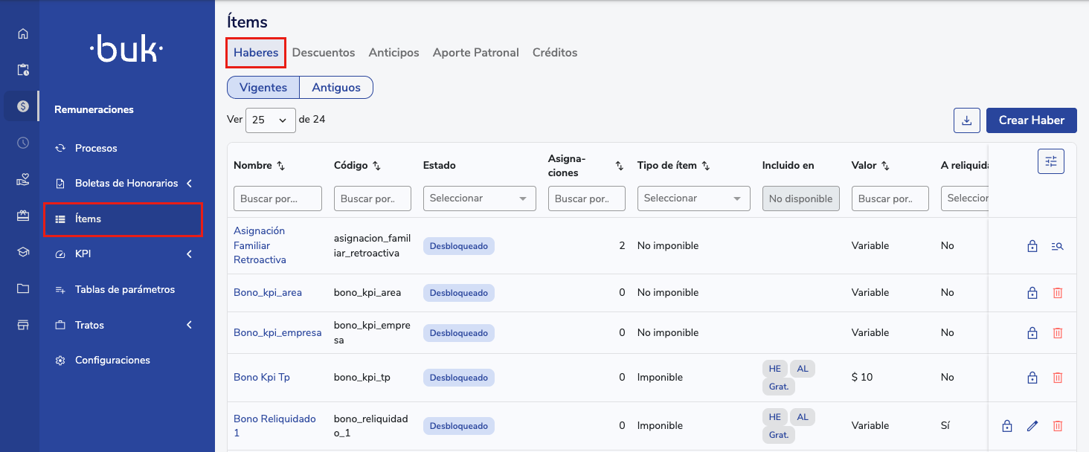This screenshot has width=1089, height=452.
Task: Open the table column settings icon
Action: point(1050,161)
